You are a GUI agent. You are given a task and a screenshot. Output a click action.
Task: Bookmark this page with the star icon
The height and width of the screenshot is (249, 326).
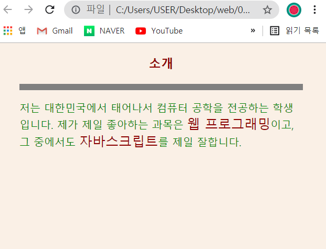point(267,10)
